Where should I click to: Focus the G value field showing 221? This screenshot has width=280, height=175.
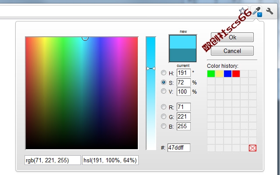click(x=184, y=117)
